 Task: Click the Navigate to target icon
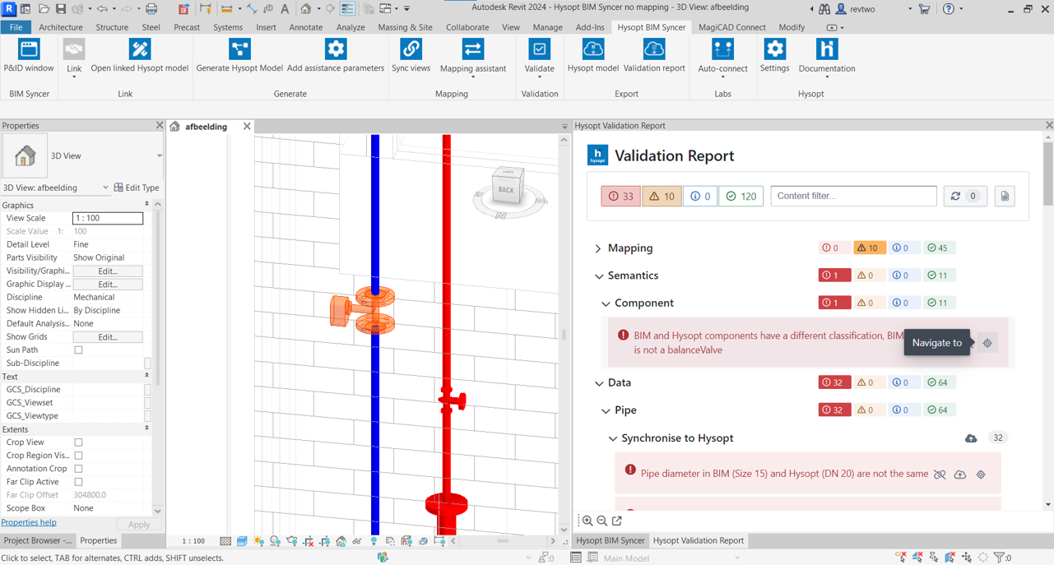[987, 343]
